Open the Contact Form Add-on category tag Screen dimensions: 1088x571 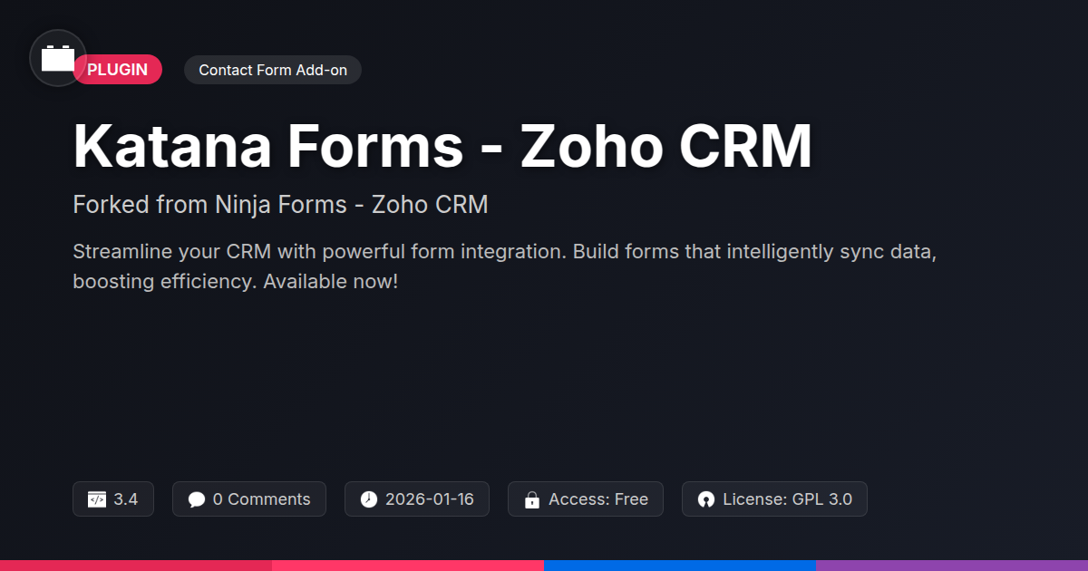coord(272,70)
